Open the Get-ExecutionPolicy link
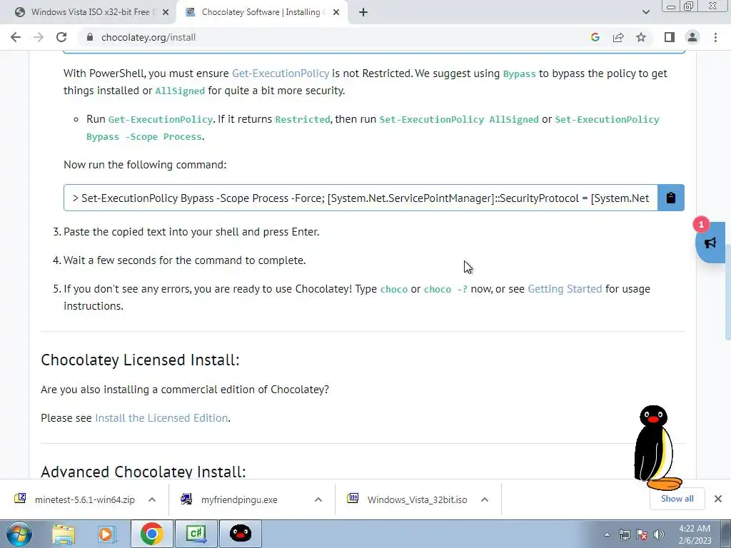 point(281,73)
